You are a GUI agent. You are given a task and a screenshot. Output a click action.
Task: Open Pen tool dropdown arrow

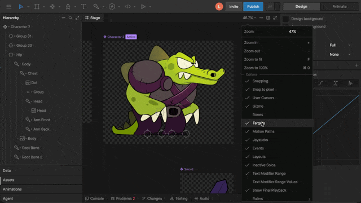click(75, 7)
